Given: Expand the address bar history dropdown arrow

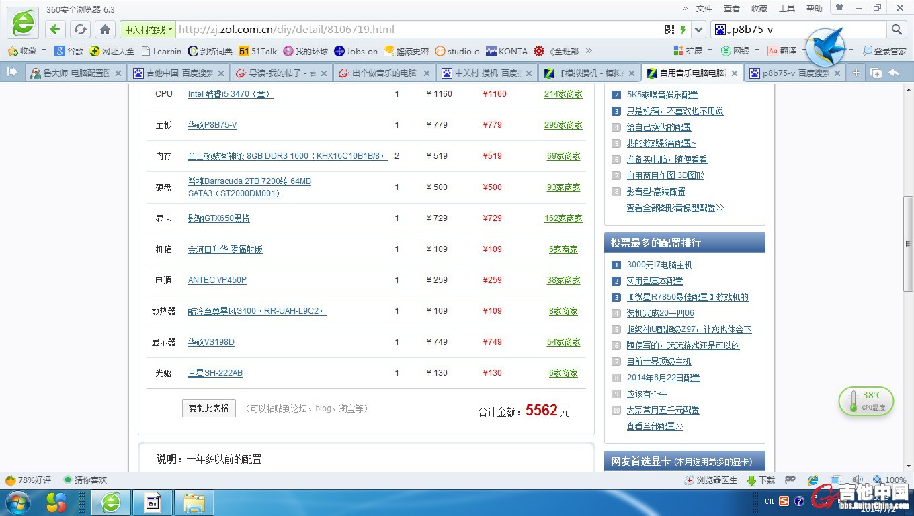Looking at the screenshot, I should coord(699,30).
